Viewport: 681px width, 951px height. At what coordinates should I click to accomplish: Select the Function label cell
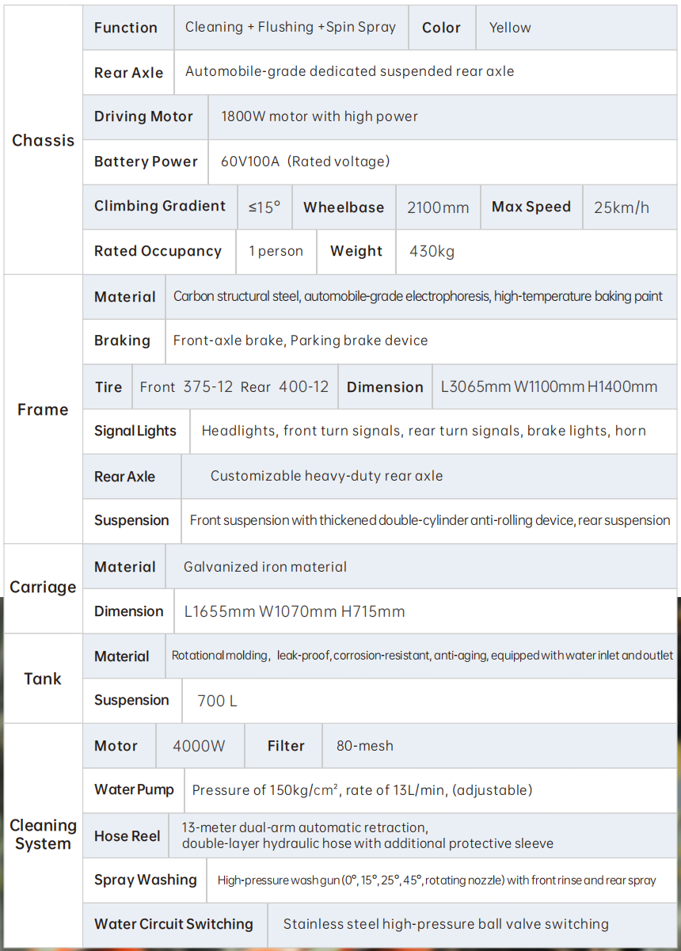pos(127,28)
